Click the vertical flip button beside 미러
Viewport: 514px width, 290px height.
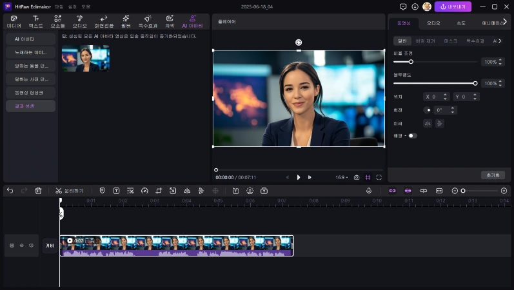click(x=440, y=124)
